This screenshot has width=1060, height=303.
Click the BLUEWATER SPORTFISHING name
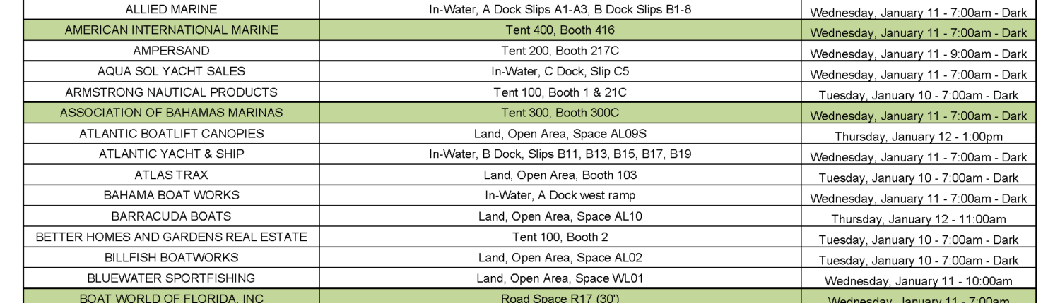point(171,278)
